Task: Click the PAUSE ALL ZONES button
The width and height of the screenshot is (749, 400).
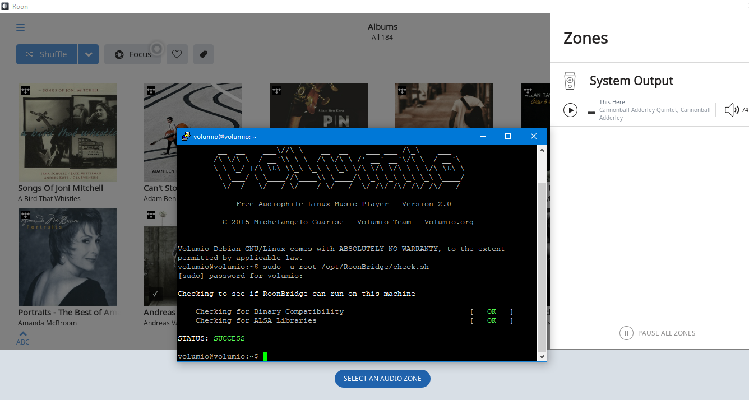Action: pos(658,333)
